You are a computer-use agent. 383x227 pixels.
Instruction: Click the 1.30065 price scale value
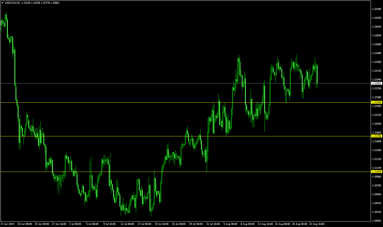[377, 221]
